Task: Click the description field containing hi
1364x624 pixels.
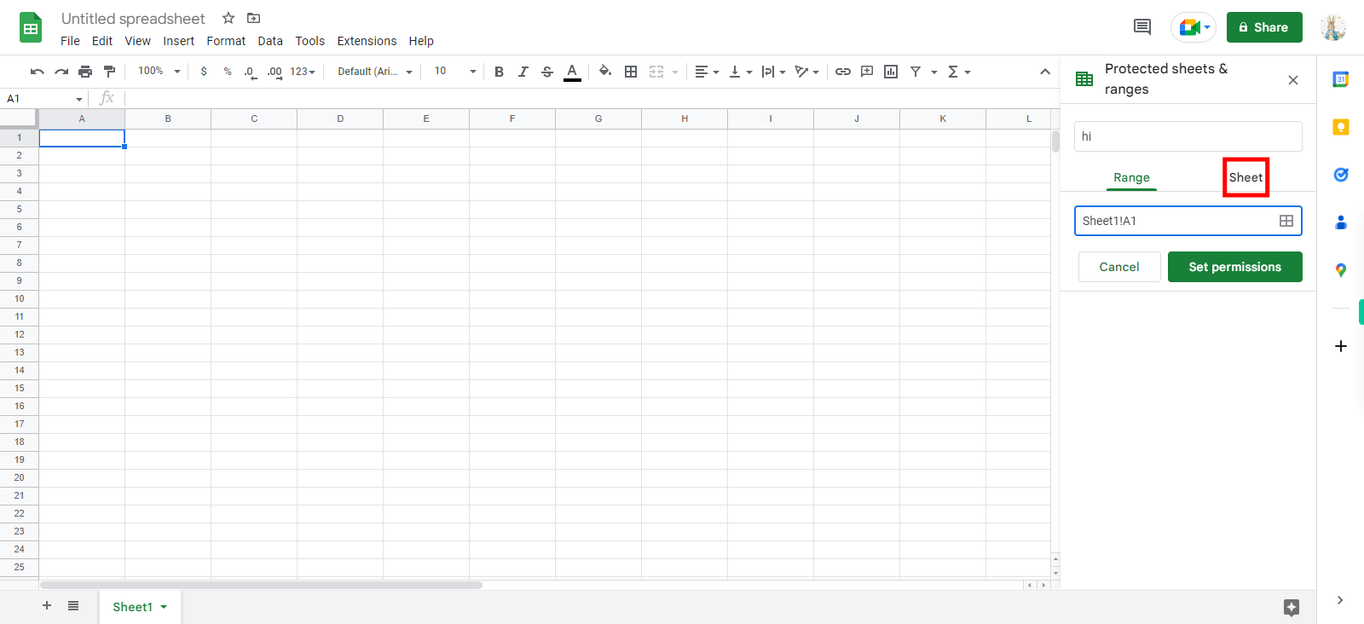Action: pyautogui.click(x=1188, y=136)
